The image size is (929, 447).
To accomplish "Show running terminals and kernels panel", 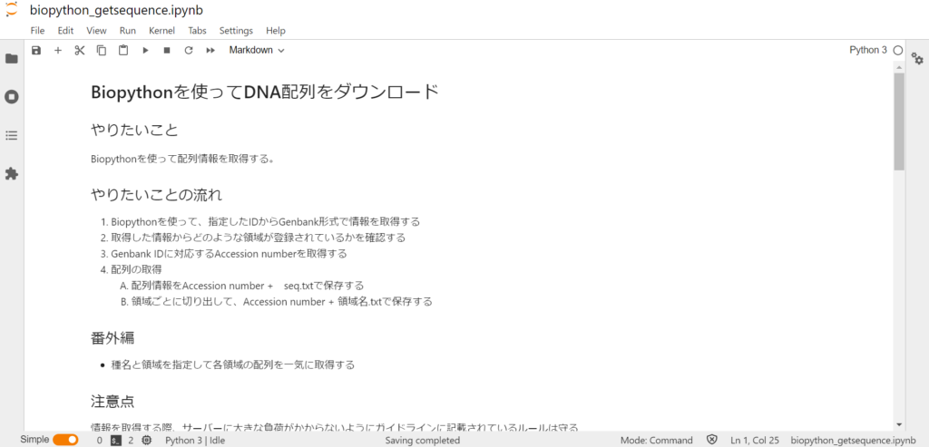I will click(12, 97).
